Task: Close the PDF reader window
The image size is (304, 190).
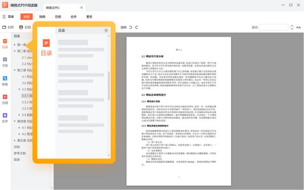Action: coord(298,5)
